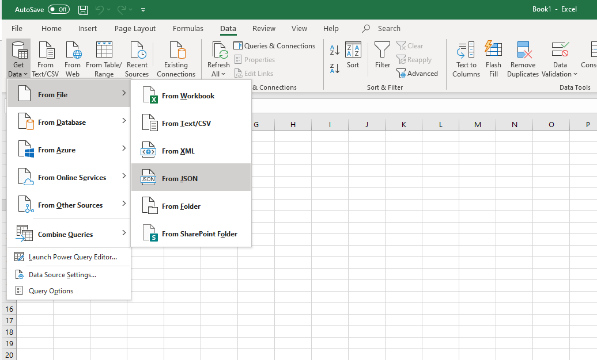The width and height of the screenshot is (597, 360).
Task: Open Queries & Connections pane
Action: (x=274, y=45)
